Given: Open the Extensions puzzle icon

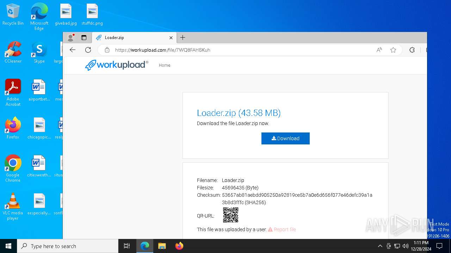Looking at the screenshot, I should tap(412, 50).
